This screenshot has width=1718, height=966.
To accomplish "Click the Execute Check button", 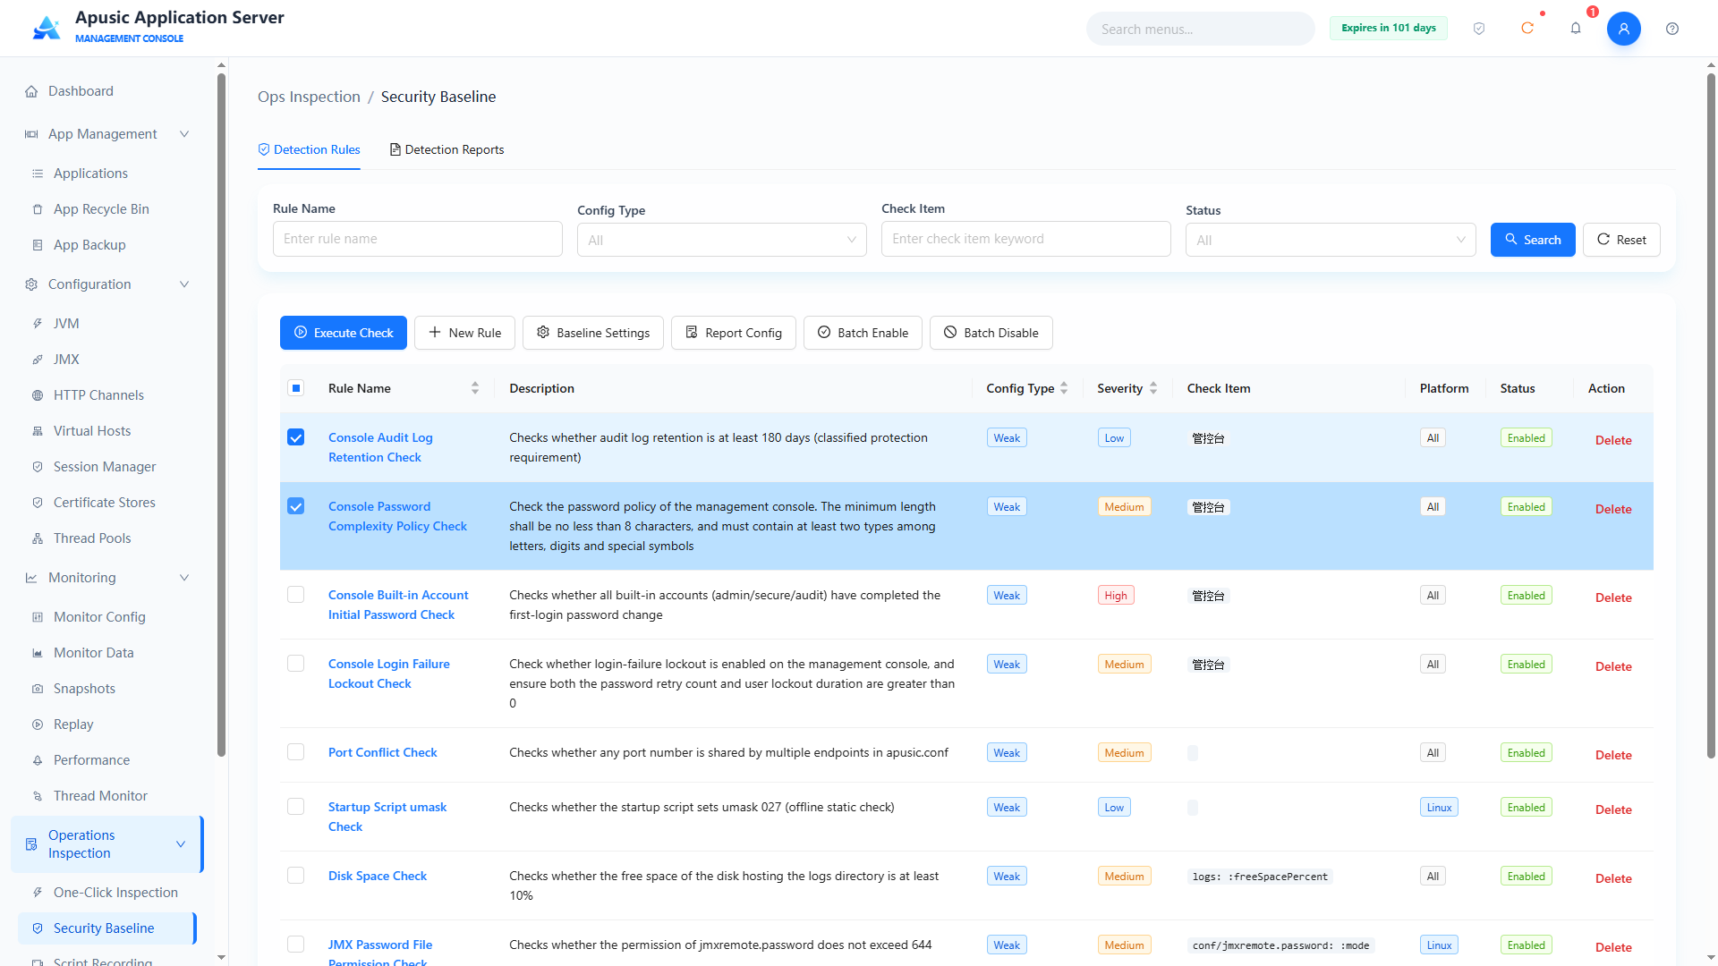I will 344,333.
